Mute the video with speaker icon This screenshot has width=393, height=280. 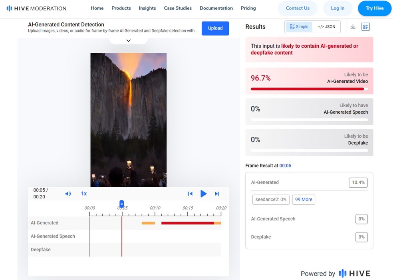[x=68, y=194]
